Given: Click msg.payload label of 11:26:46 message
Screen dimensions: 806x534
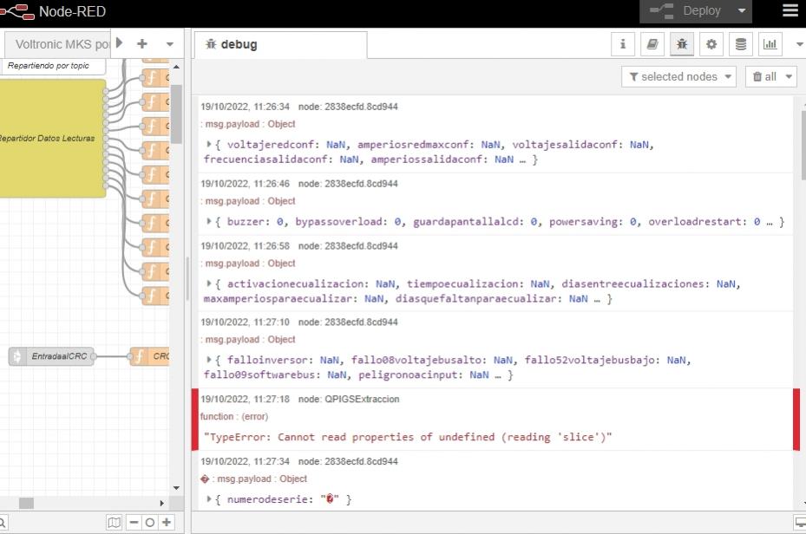Looking at the screenshot, I should [251, 201].
